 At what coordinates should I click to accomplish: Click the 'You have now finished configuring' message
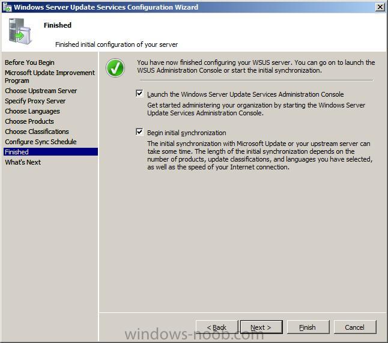(x=256, y=66)
